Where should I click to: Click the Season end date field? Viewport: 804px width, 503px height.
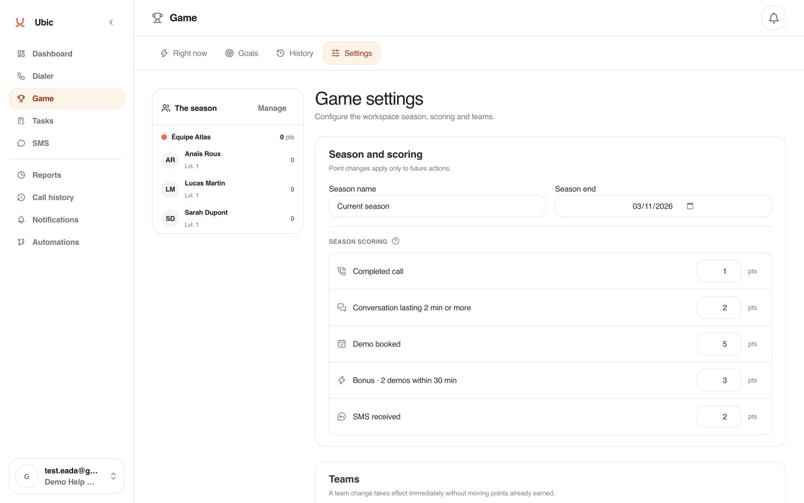663,206
